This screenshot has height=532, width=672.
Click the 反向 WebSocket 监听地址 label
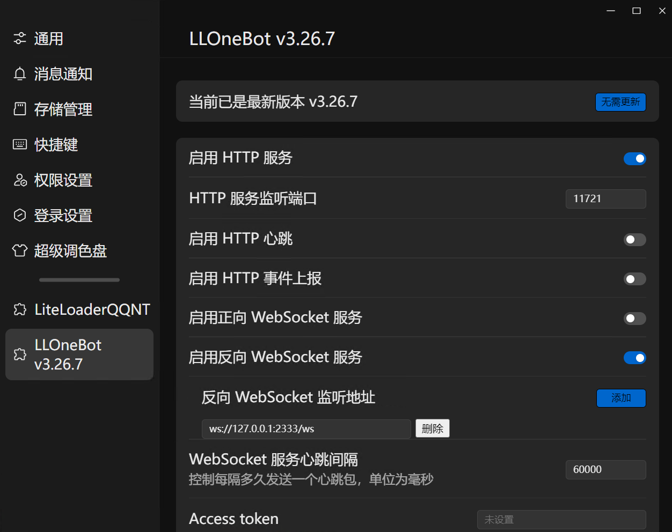coord(288,397)
